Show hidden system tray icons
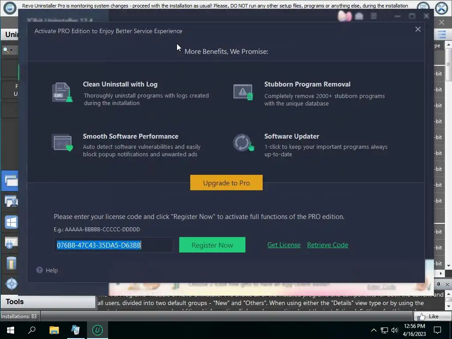 pyautogui.click(x=373, y=330)
